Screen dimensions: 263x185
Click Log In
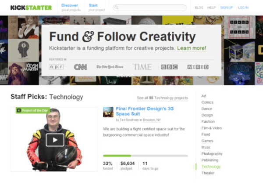pos(243,7)
